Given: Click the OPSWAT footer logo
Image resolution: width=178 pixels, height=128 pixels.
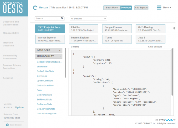Looking at the screenshot, I should pos(165,120).
